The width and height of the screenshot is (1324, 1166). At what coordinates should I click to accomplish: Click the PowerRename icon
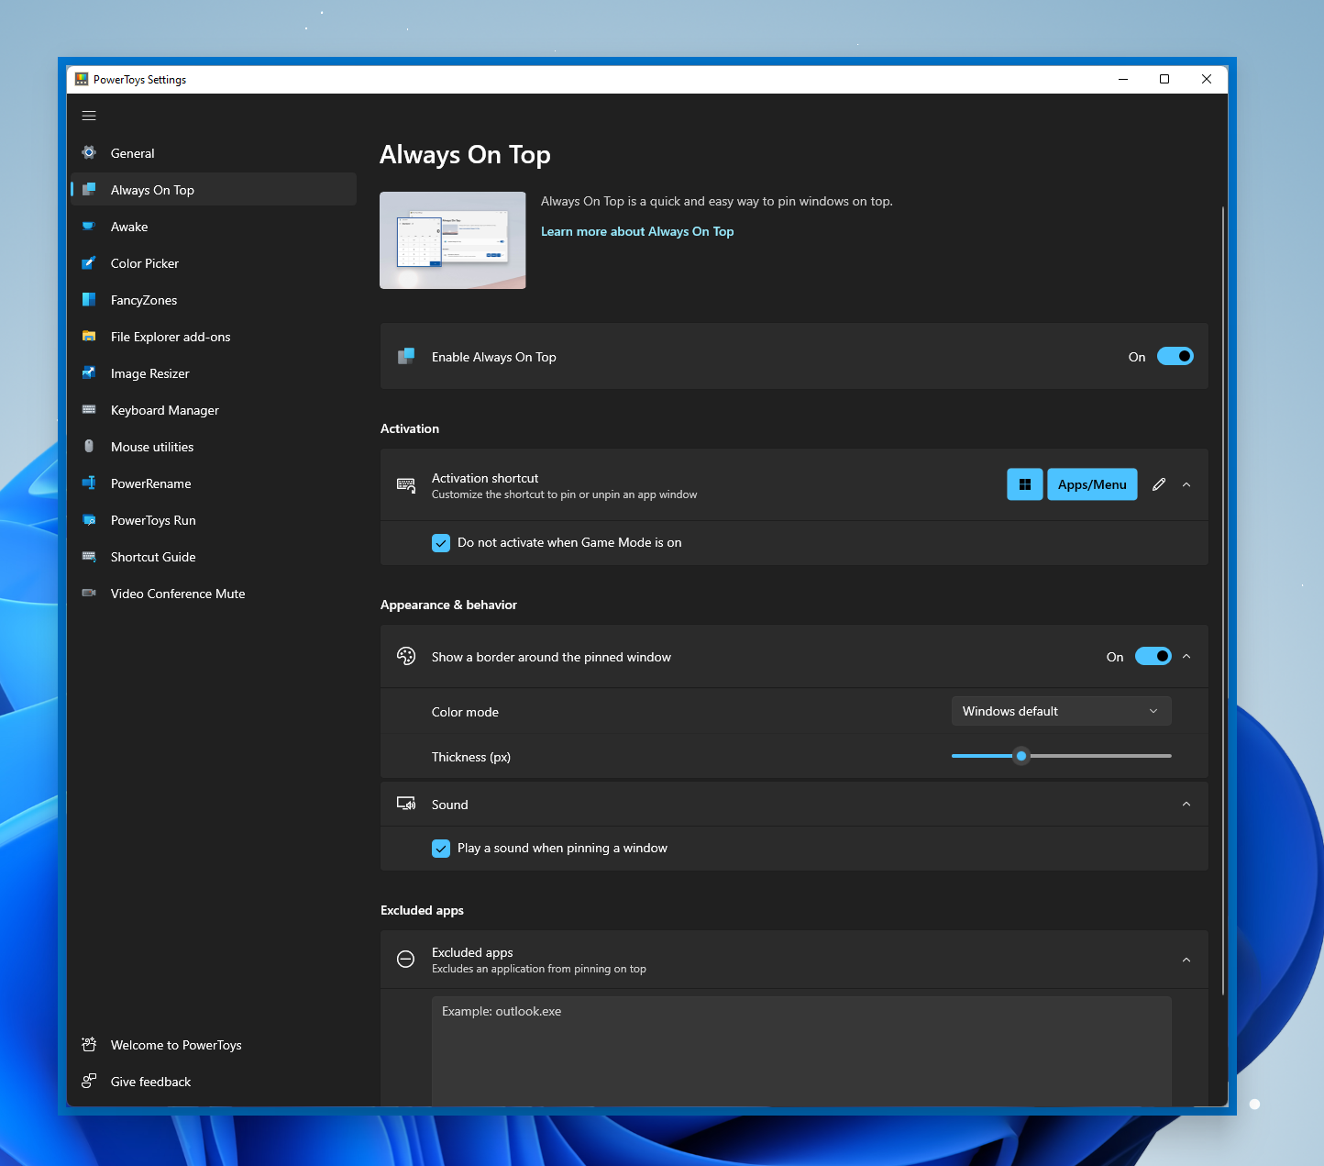(89, 483)
